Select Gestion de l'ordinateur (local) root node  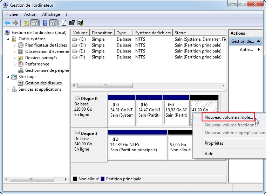[x=39, y=32]
